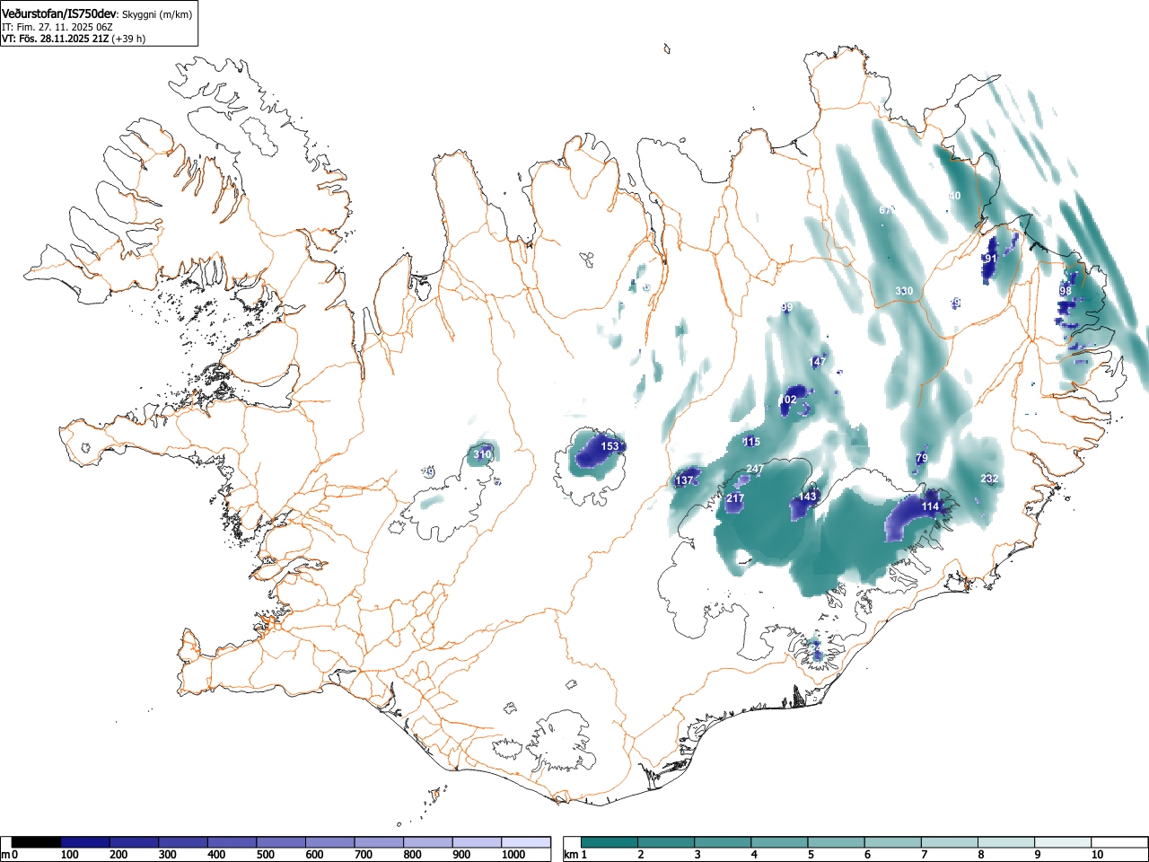1149x862 pixels.
Task: Click the map value label 115
Action: (x=751, y=441)
